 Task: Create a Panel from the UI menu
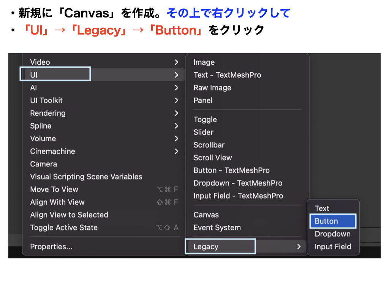pos(203,100)
